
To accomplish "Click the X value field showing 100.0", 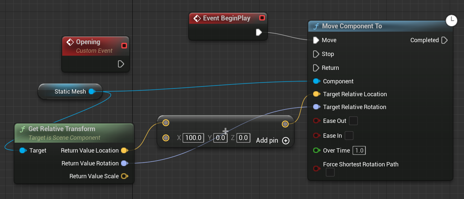I will pos(193,138).
